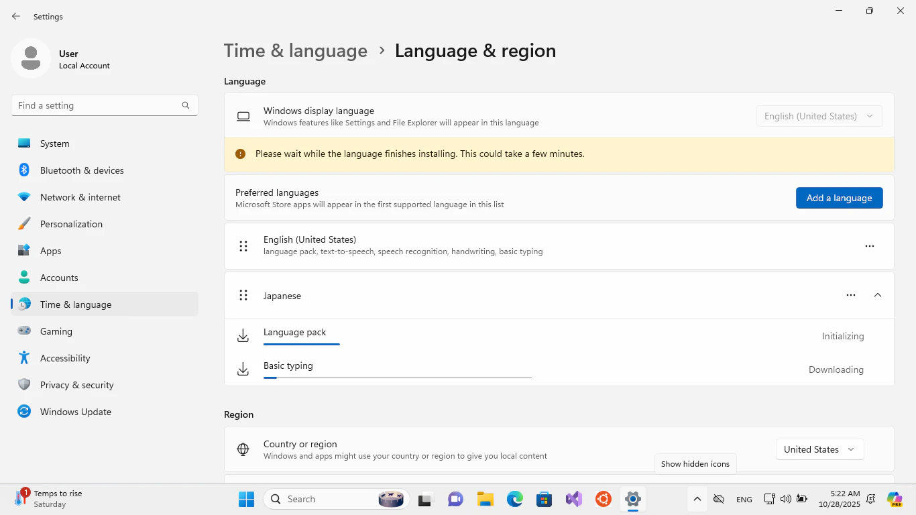The image size is (916, 515).
Task: Open Task View on the taskbar
Action: pyautogui.click(x=424, y=499)
